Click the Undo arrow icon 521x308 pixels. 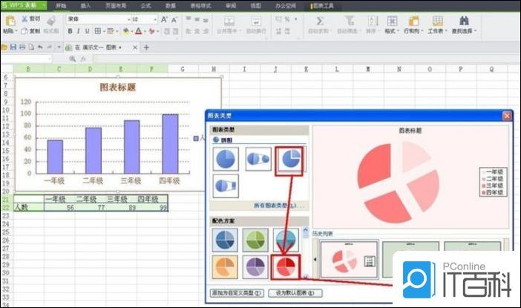coord(40,47)
